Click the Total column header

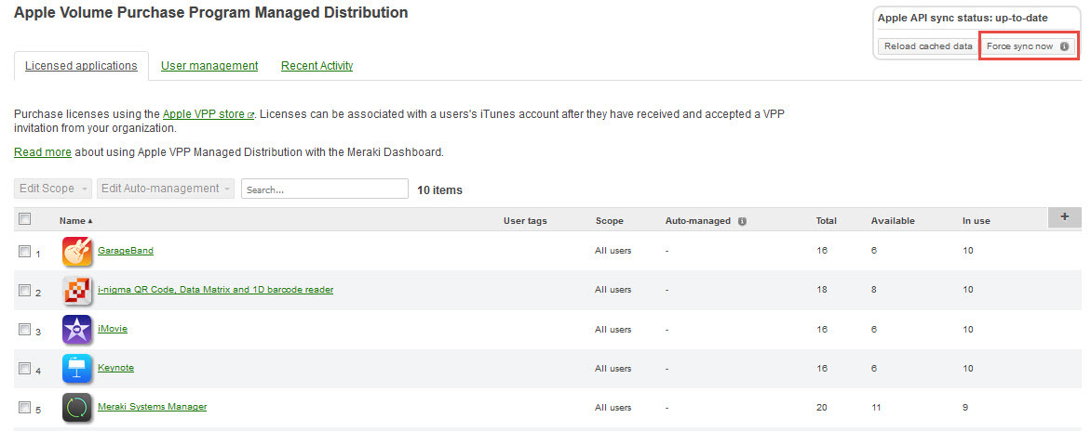point(826,221)
